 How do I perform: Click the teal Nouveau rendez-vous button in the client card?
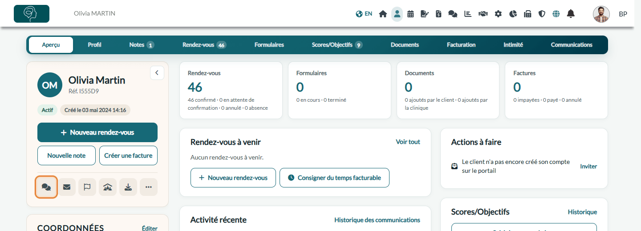97,132
